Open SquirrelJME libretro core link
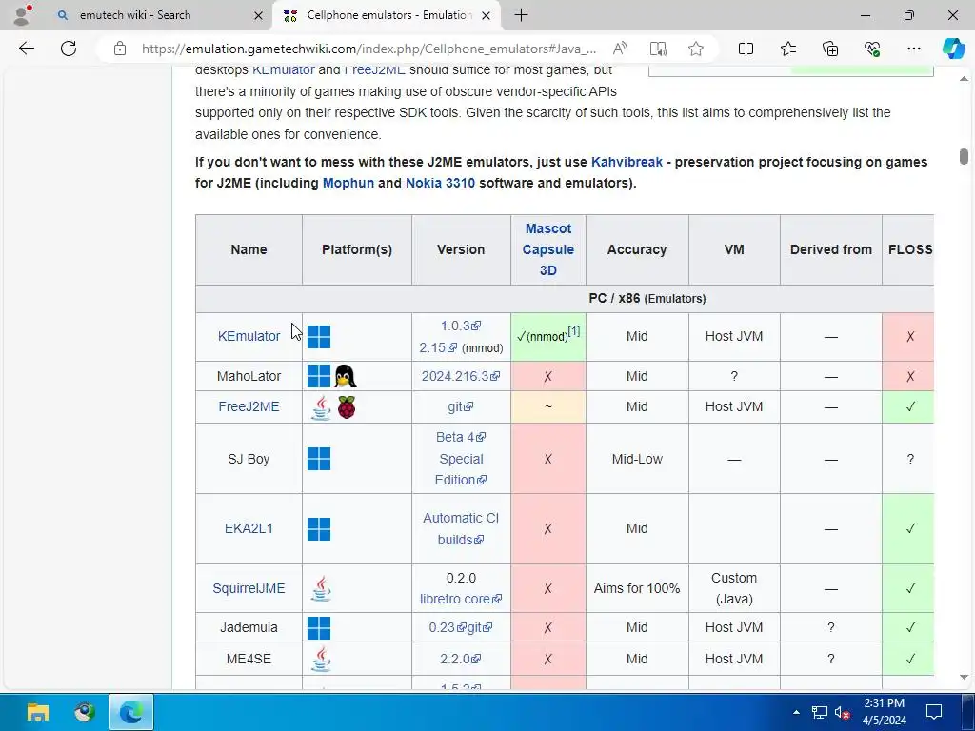 (x=461, y=599)
